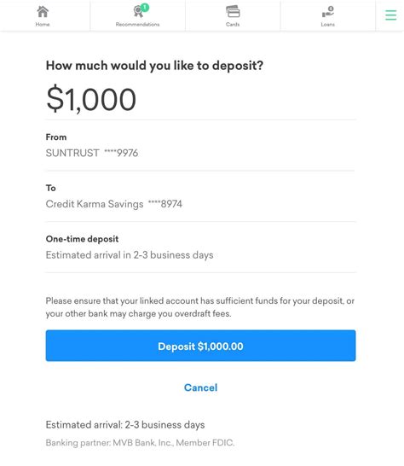The width and height of the screenshot is (404, 466).
Task: Tap the MVB Bank banking partner text
Action: pyautogui.click(x=140, y=442)
